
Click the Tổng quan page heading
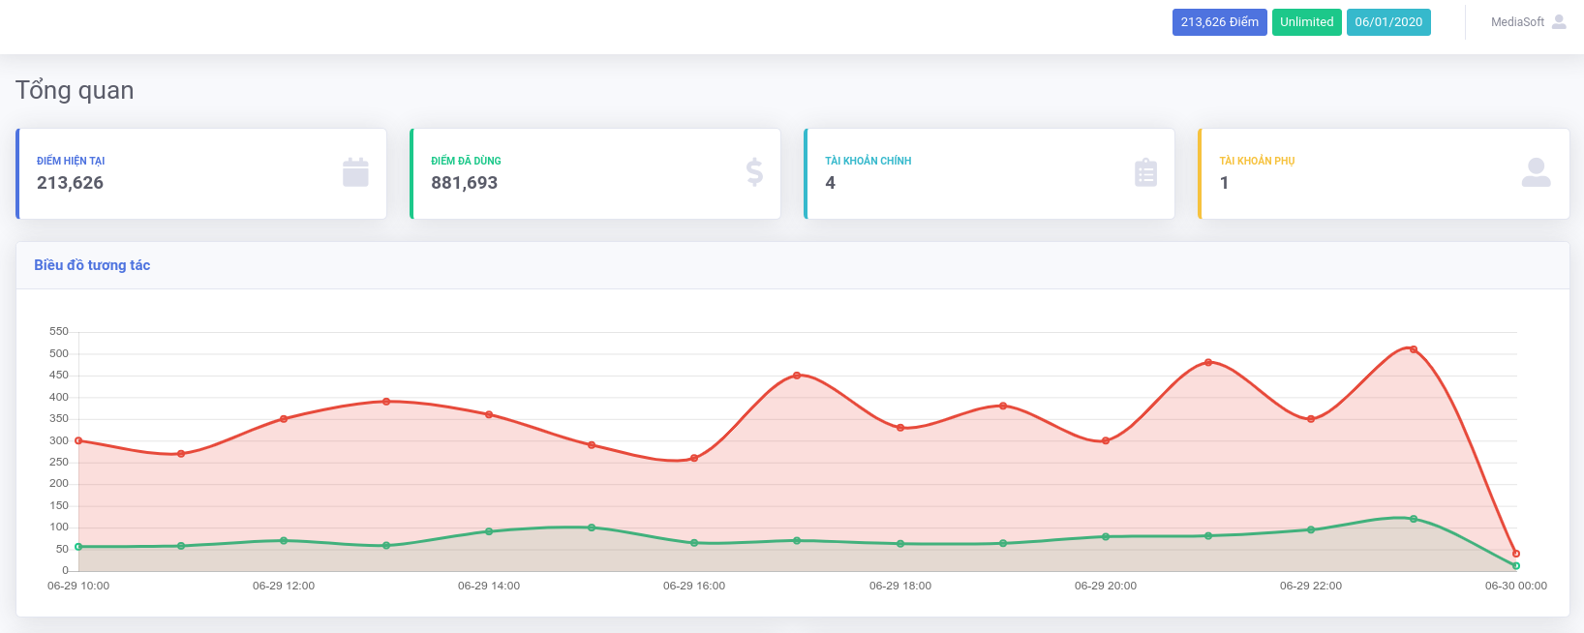[75, 90]
